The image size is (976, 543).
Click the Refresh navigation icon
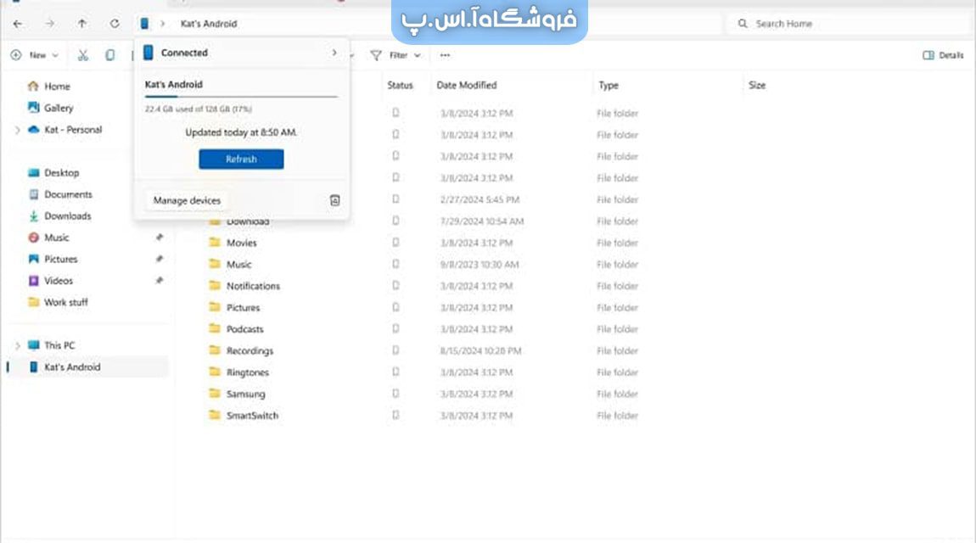coord(115,23)
